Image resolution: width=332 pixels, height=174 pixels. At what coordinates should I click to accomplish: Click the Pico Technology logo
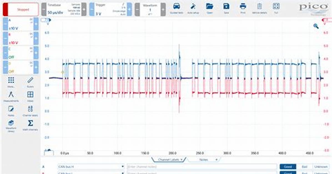click(x=313, y=9)
